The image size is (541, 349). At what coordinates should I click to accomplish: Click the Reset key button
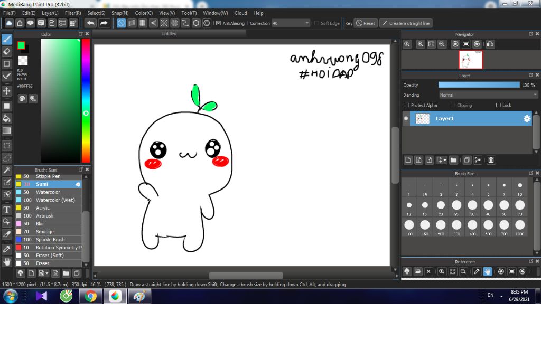click(x=366, y=23)
